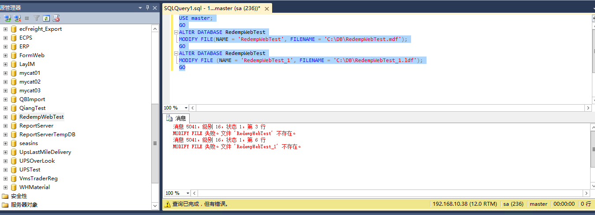The height and width of the screenshot is (215, 595).
Task: Open the 安全性 folder
Action: (19, 196)
